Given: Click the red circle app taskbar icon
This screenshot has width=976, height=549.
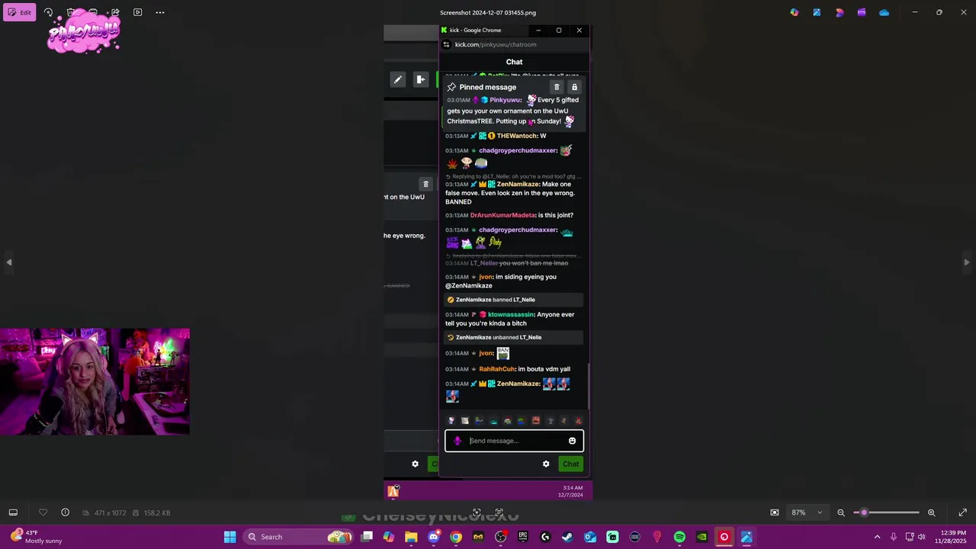Looking at the screenshot, I should [724, 537].
